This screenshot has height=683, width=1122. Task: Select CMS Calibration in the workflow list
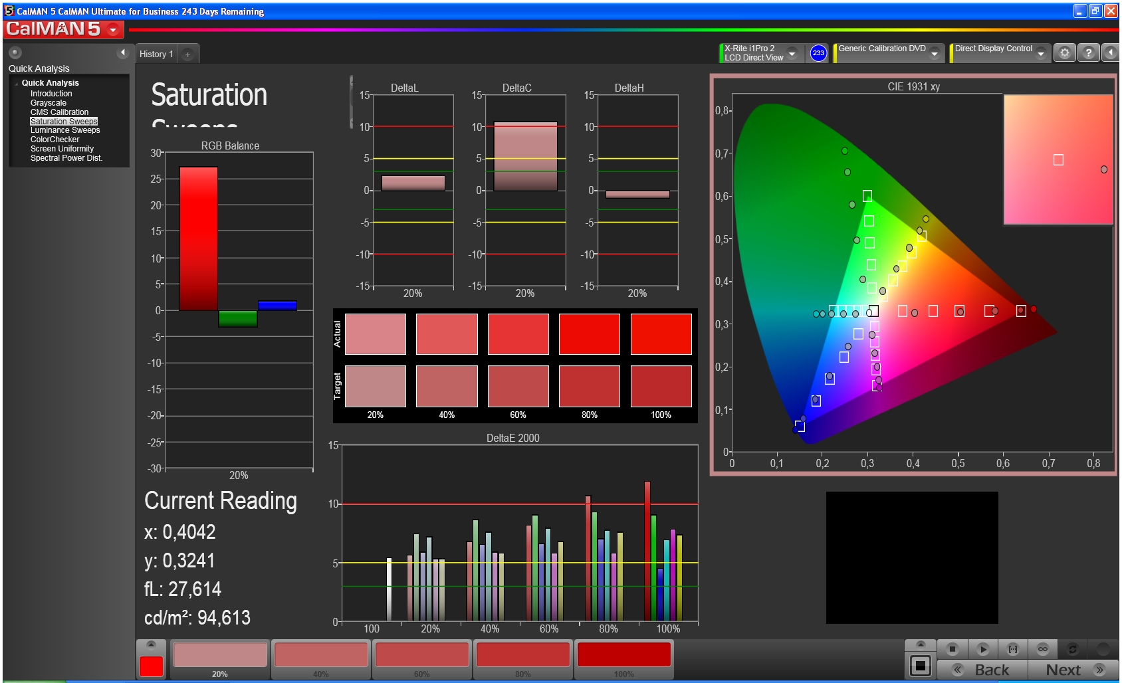[x=59, y=112]
